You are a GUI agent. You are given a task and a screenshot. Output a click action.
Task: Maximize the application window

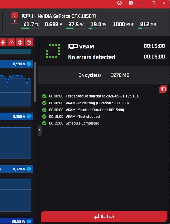[x=153, y=3]
